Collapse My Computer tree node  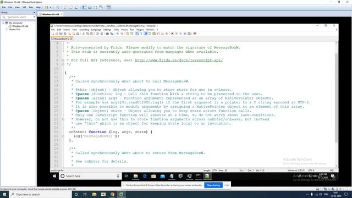[3, 23]
